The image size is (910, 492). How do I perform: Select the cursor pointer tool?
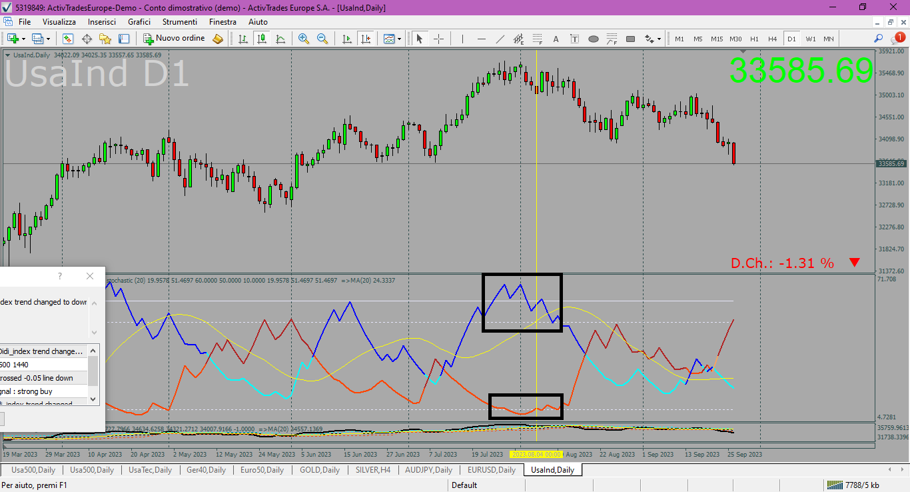pyautogui.click(x=420, y=39)
